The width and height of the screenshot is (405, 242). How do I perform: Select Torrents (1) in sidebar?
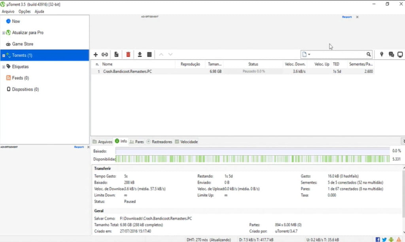pyautogui.click(x=45, y=55)
